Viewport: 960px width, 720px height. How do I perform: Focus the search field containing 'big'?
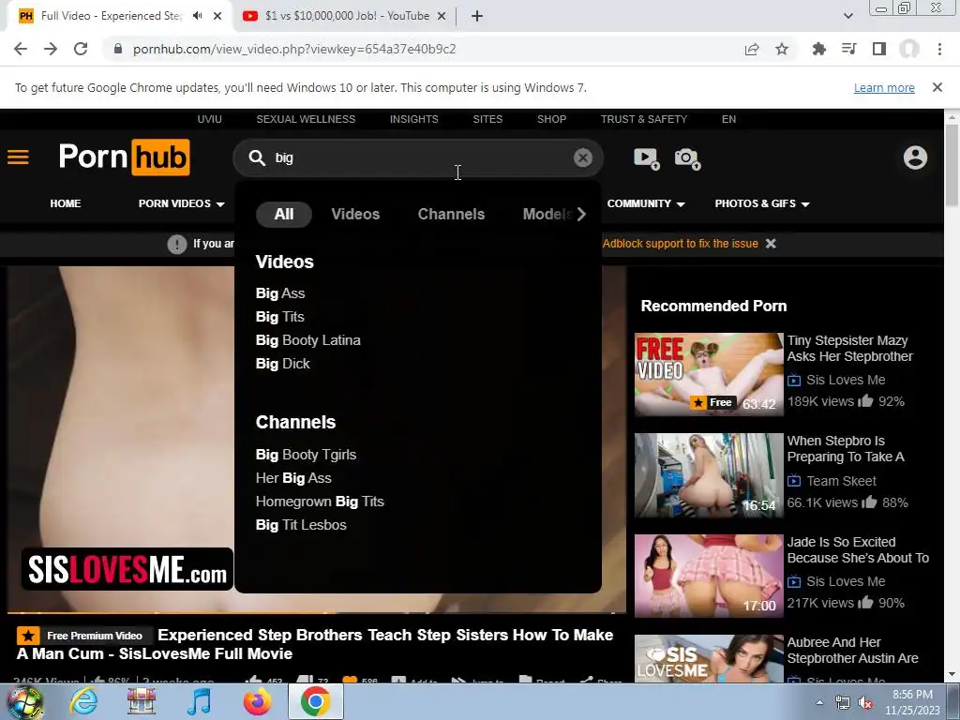coord(417,157)
